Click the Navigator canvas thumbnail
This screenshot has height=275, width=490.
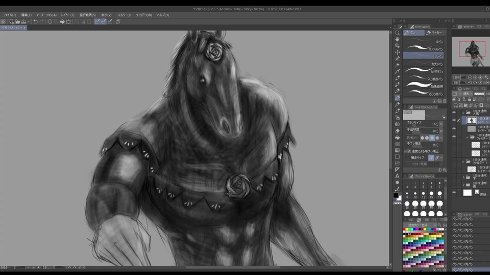tap(471, 51)
